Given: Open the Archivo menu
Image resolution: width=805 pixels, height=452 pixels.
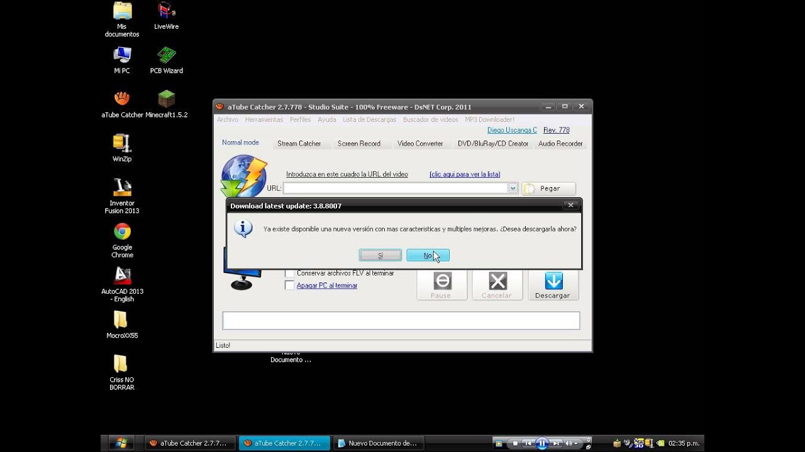Looking at the screenshot, I should coord(228,119).
